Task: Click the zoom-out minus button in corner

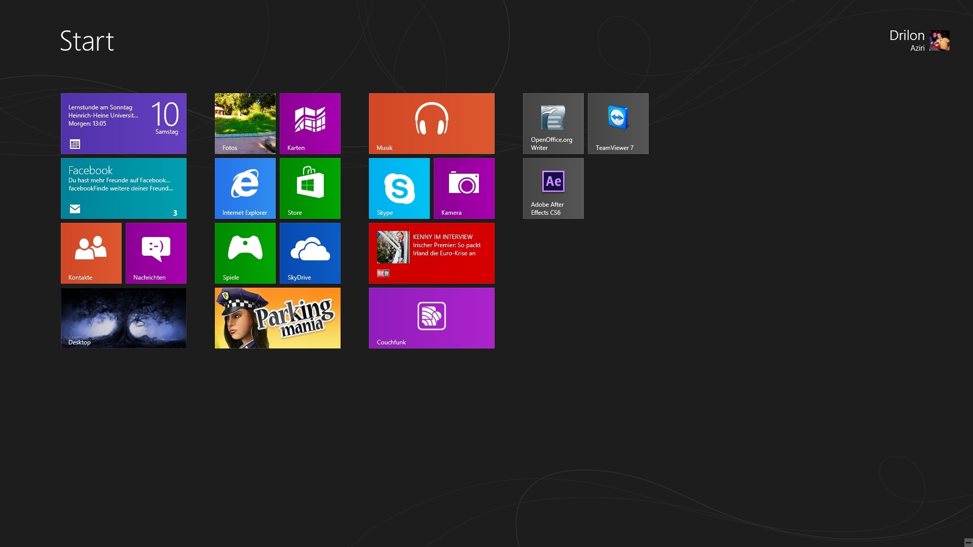Action: (x=968, y=542)
